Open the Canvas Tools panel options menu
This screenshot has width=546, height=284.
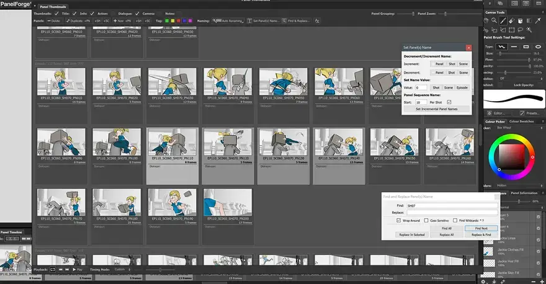542,12
